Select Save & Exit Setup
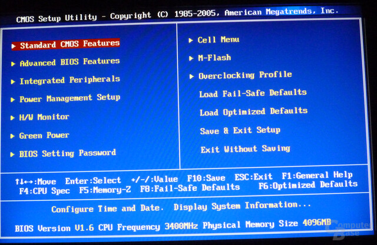The height and width of the screenshot is (245, 377). coord(240,130)
